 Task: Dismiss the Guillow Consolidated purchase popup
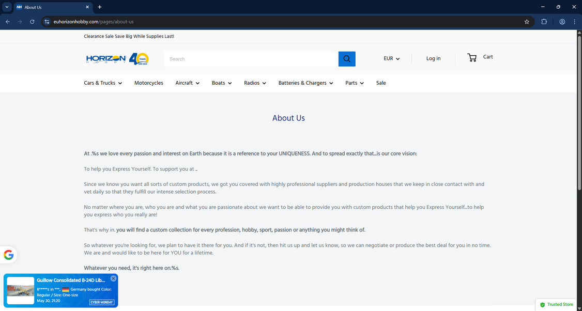113,278
